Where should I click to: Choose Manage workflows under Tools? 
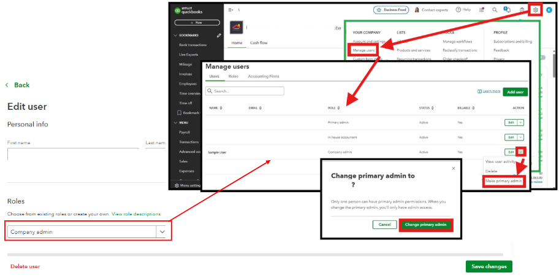pyautogui.click(x=457, y=41)
